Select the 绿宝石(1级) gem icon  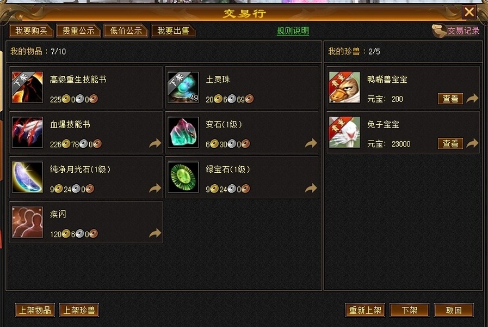point(183,177)
